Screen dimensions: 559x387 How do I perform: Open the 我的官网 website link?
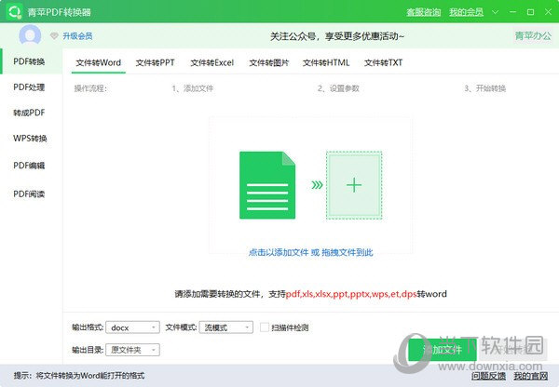tap(530, 376)
